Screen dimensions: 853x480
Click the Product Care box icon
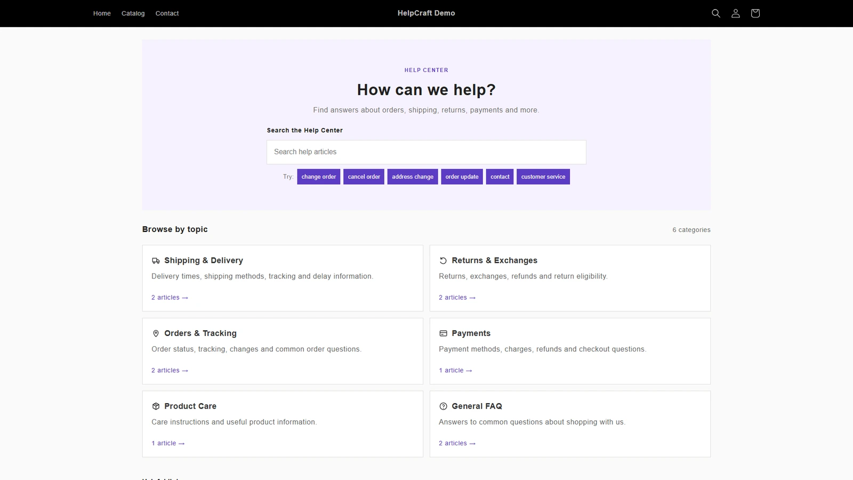point(156,406)
